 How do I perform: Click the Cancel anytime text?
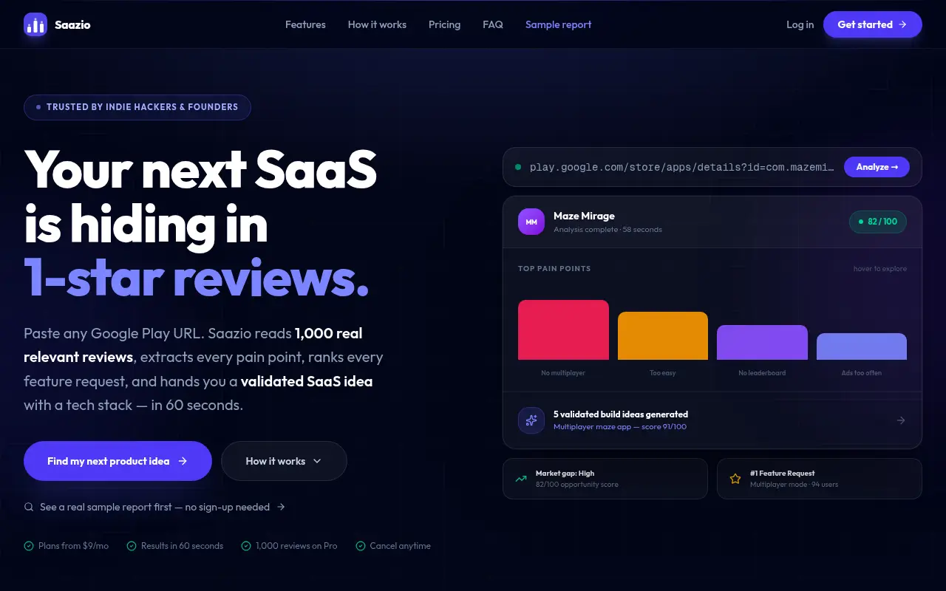(400, 546)
